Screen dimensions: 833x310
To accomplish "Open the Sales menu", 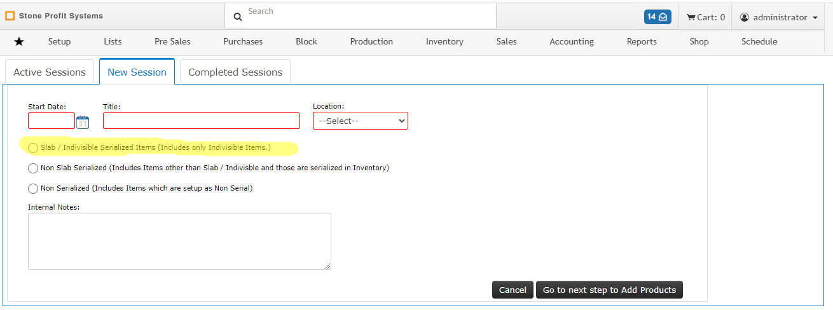I will pyautogui.click(x=506, y=41).
